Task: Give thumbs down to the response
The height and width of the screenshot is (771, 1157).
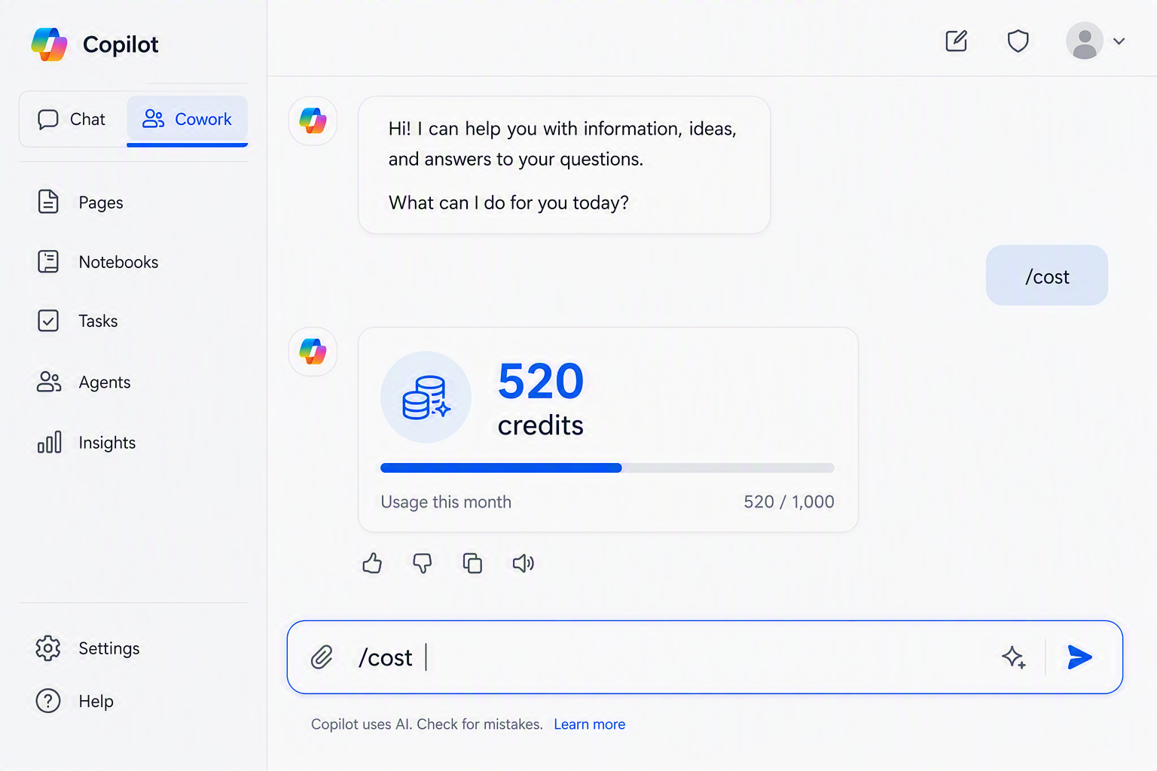Action: (423, 563)
